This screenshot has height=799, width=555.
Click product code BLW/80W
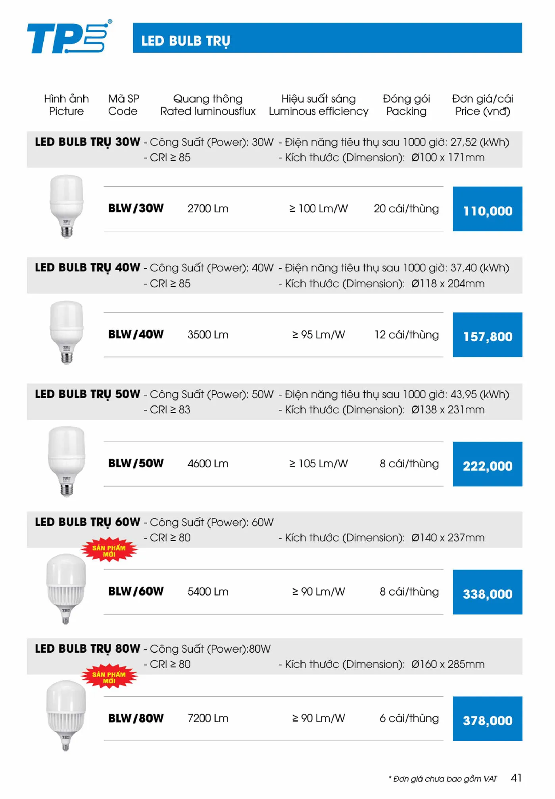click(136, 718)
